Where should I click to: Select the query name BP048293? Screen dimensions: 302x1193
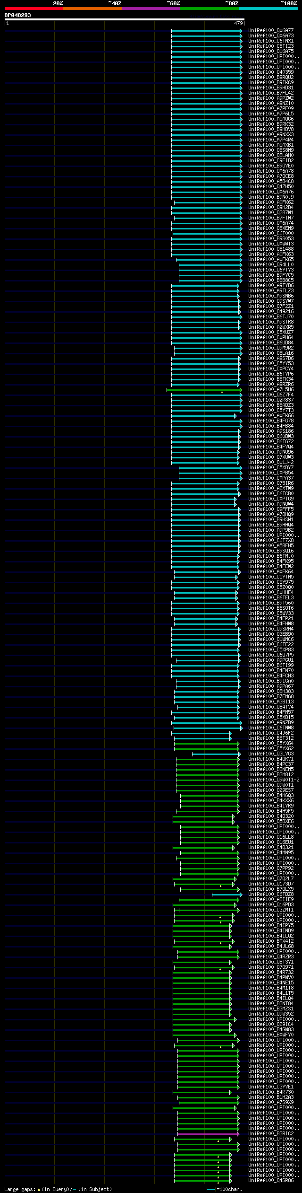click(18, 15)
